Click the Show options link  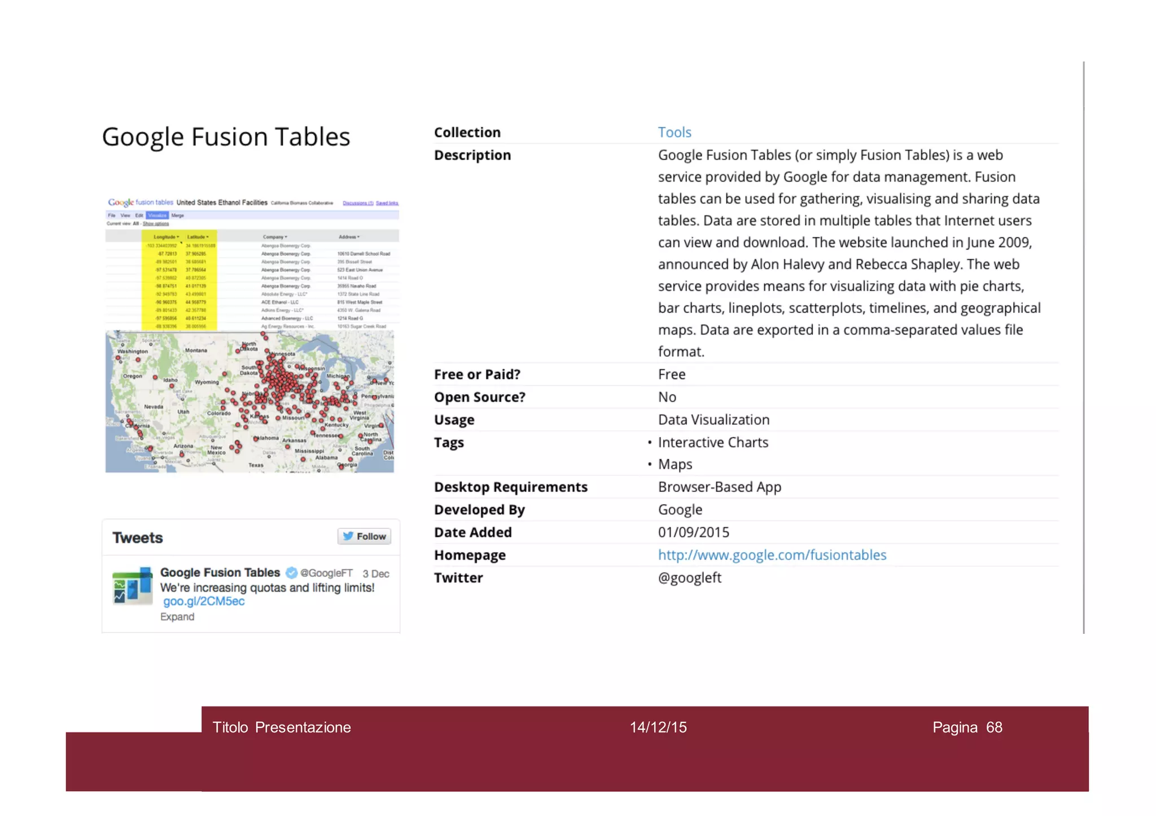point(155,224)
